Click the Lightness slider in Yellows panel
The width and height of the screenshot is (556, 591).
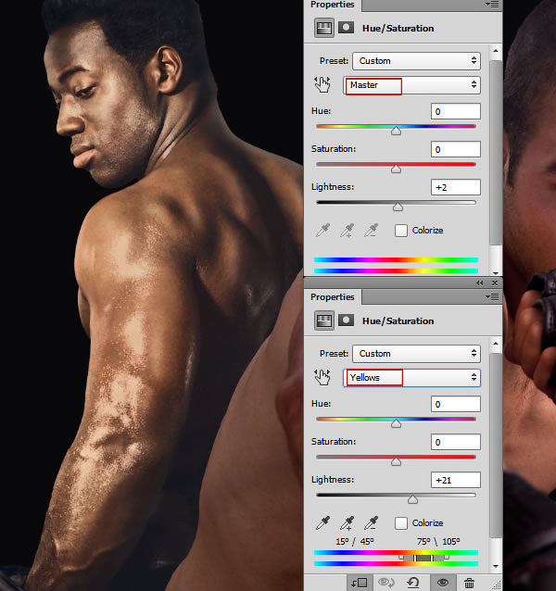[x=412, y=499]
